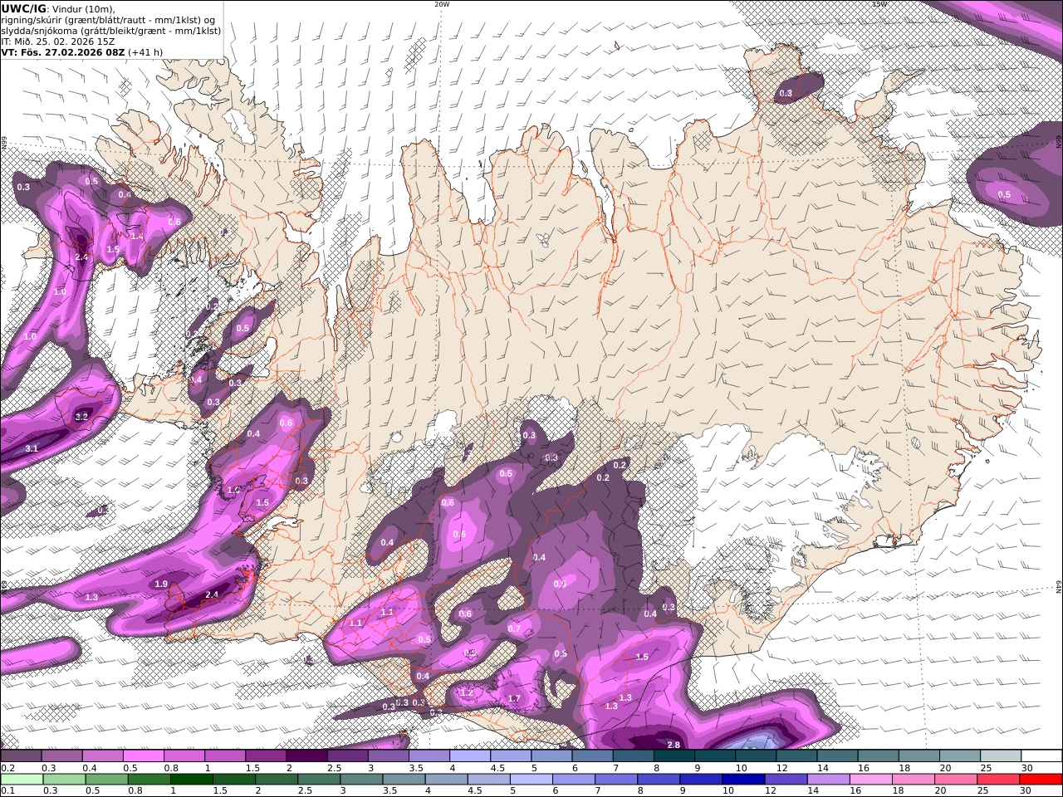Click the 3.2 precipitation value on map
The image size is (1063, 797).
pyautogui.click(x=81, y=416)
